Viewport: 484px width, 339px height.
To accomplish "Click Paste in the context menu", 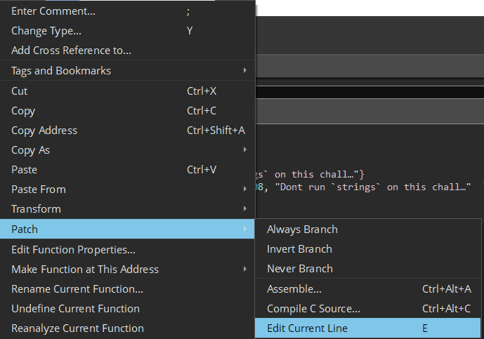I will (x=25, y=170).
